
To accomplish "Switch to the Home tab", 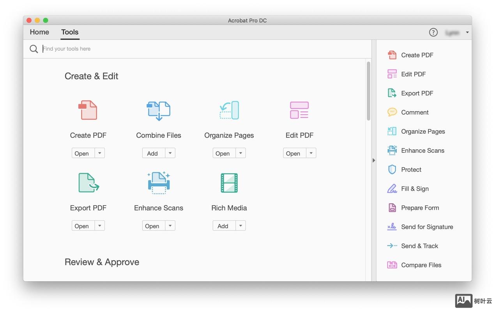I will pos(39,32).
